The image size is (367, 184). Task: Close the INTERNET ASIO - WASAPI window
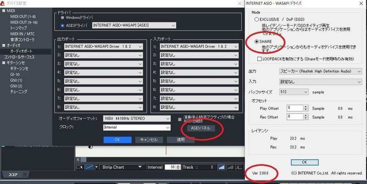pos(361,4)
